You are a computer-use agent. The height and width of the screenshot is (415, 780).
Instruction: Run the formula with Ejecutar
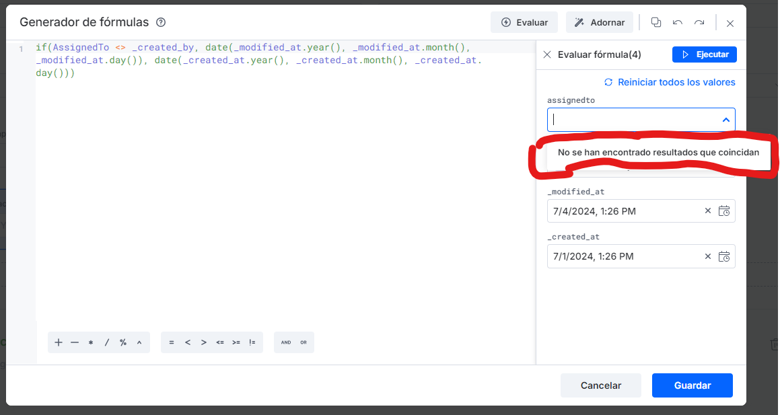coord(704,54)
